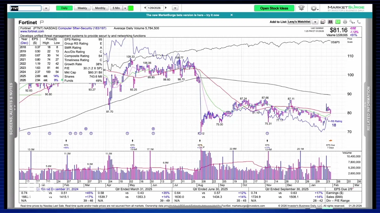The height and width of the screenshot is (213, 380).
Task: Open the date options dropdown
Action: click(x=174, y=8)
